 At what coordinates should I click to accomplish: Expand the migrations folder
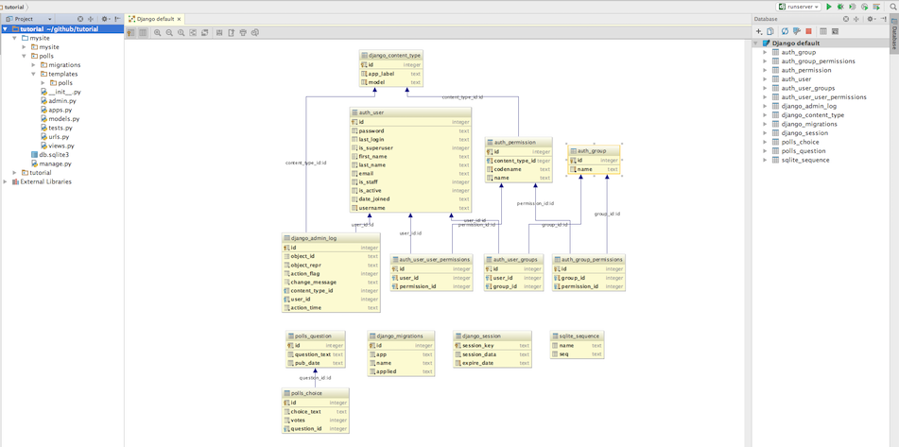[33, 65]
